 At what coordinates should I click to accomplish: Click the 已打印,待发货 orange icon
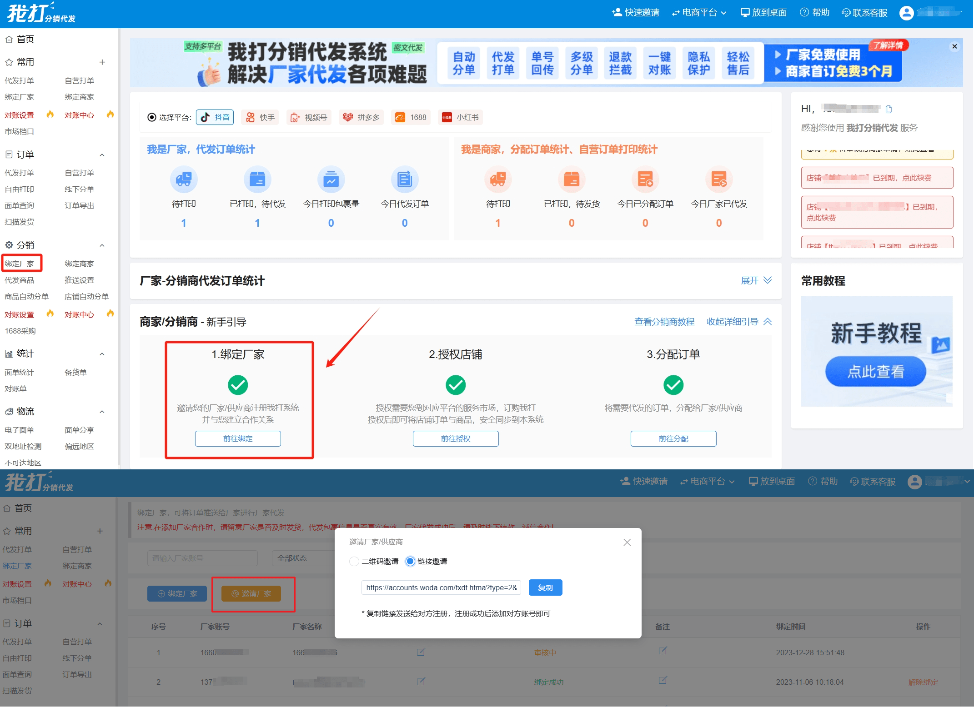pyautogui.click(x=572, y=179)
